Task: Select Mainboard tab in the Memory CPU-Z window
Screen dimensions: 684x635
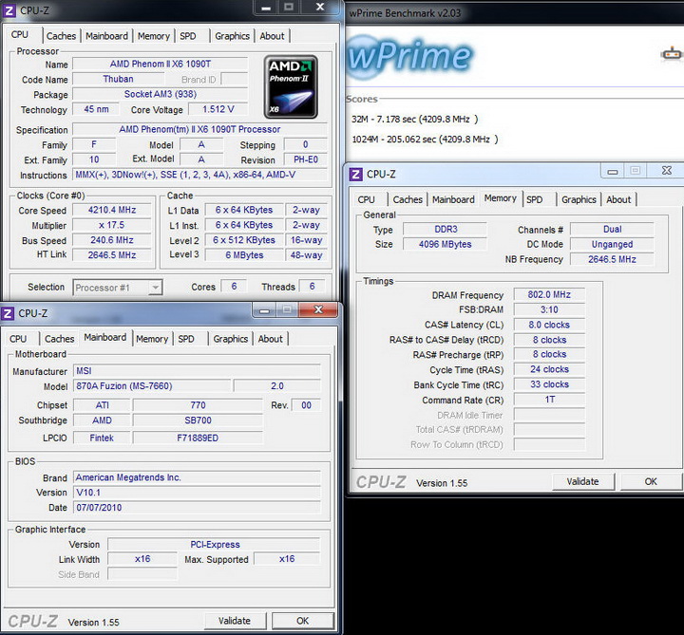Action: pyautogui.click(x=453, y=199)
